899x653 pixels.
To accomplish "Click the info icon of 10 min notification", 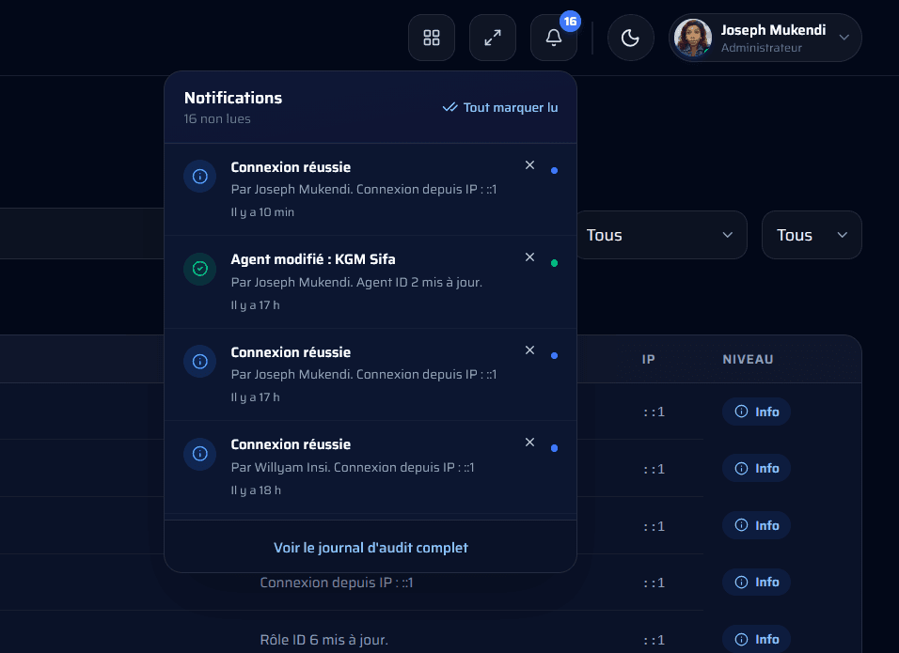I will (x=199, y=176).
